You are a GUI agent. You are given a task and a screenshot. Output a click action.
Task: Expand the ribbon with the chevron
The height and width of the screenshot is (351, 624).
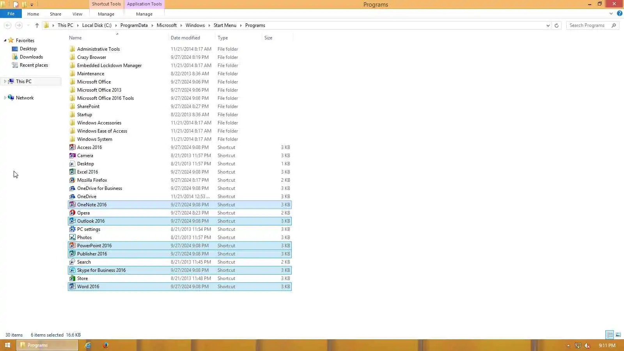tap(611, 14)
